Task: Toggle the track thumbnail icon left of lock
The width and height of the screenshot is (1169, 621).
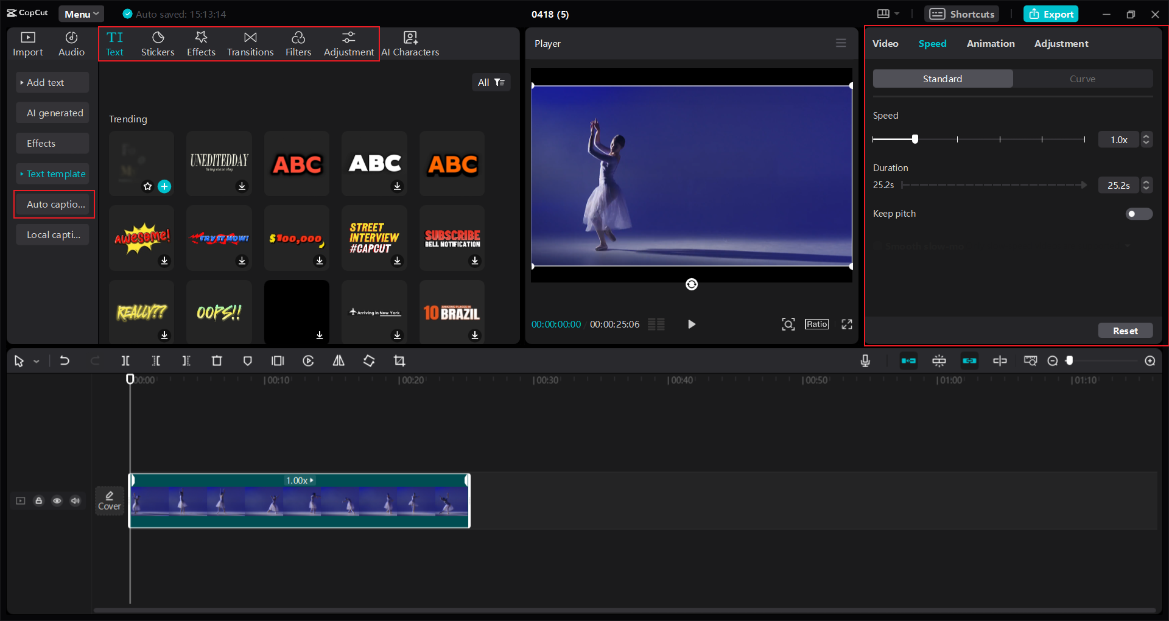Action: point(21,501)
